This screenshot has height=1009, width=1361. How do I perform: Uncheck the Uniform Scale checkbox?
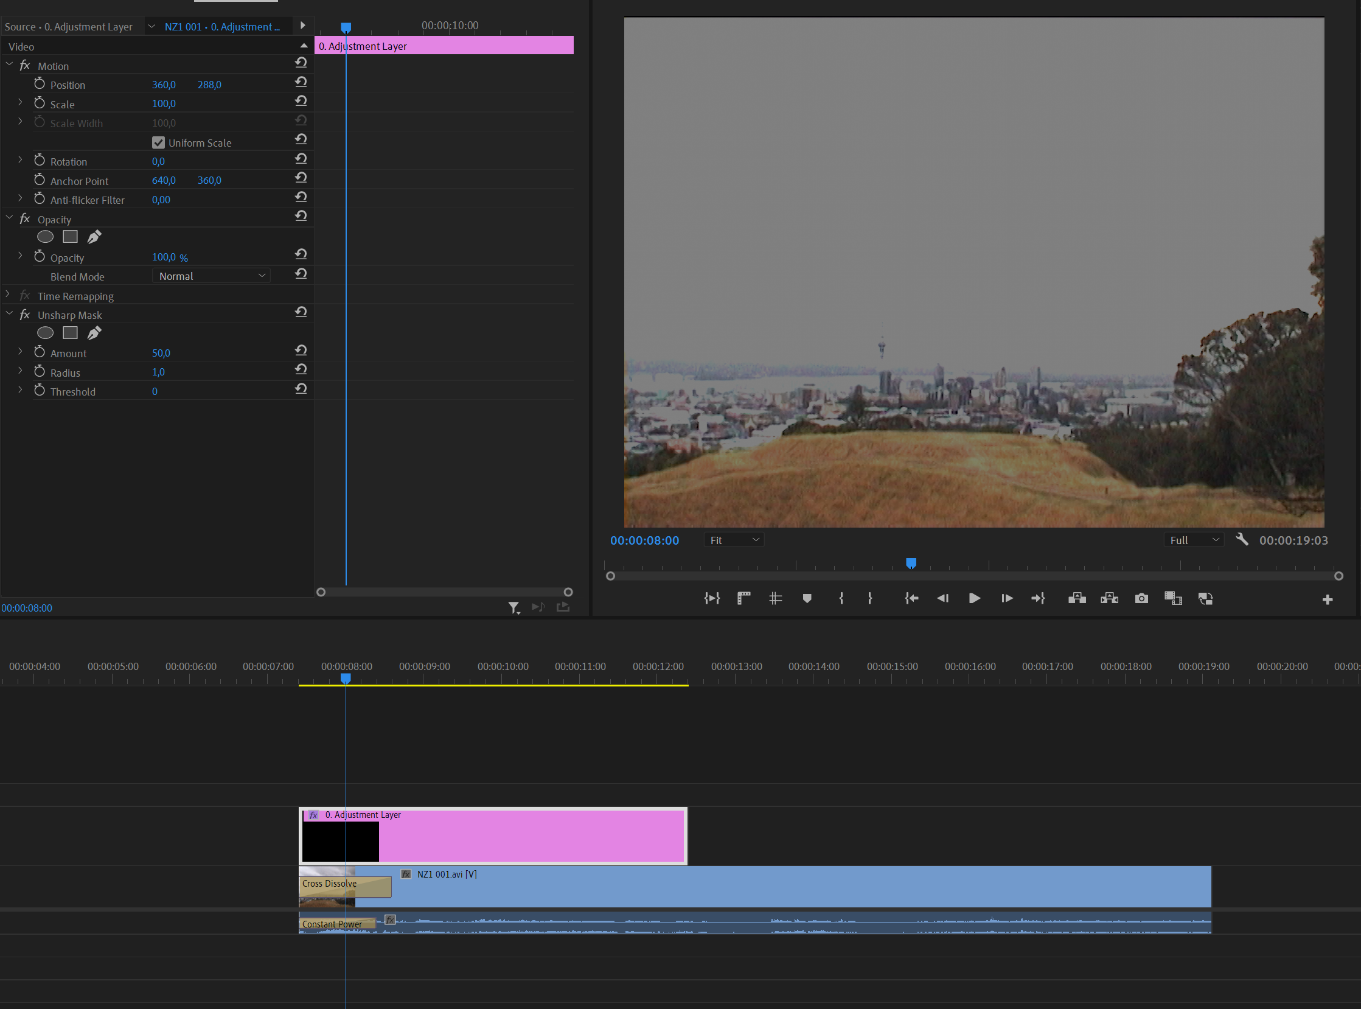point(159,142)
